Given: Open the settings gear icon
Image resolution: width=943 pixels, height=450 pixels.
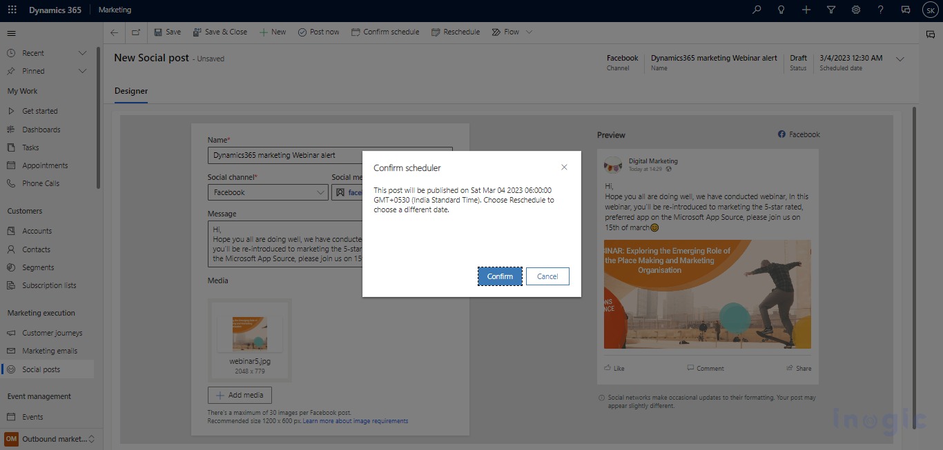Looking at the screenshot, I should pyautogui.click(x=856, y=10).
